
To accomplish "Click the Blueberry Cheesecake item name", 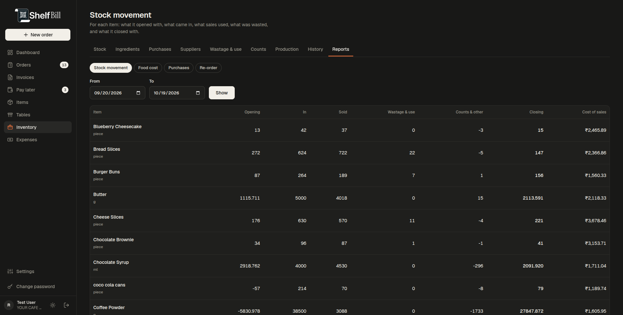I will click(117, 127).
